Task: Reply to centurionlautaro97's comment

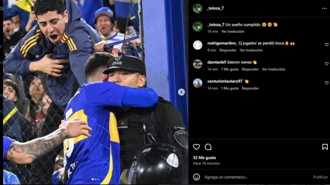Action: (x=250, y=88)
